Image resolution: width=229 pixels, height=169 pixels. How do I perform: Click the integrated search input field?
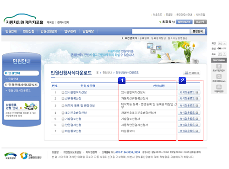tap(161, 32)
